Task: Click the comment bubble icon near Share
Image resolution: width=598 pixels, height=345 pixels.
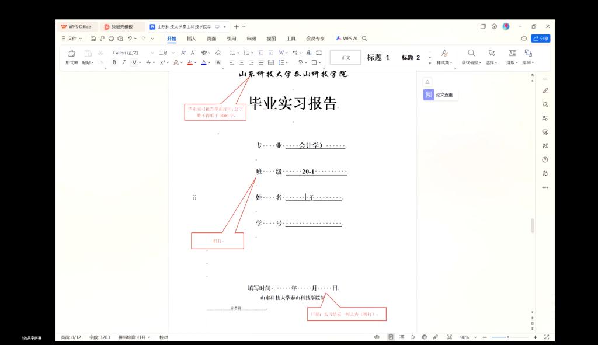Action: 524,39
